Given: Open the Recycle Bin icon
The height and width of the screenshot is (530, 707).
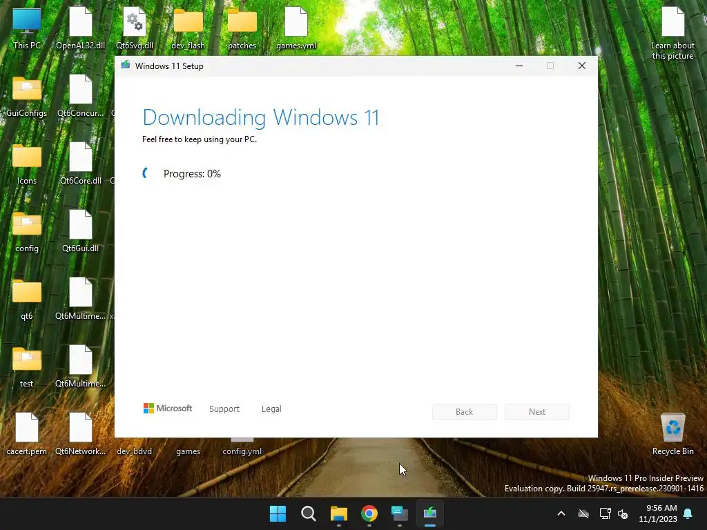Looking at the screenshot, I should click(x=672, y=434).
